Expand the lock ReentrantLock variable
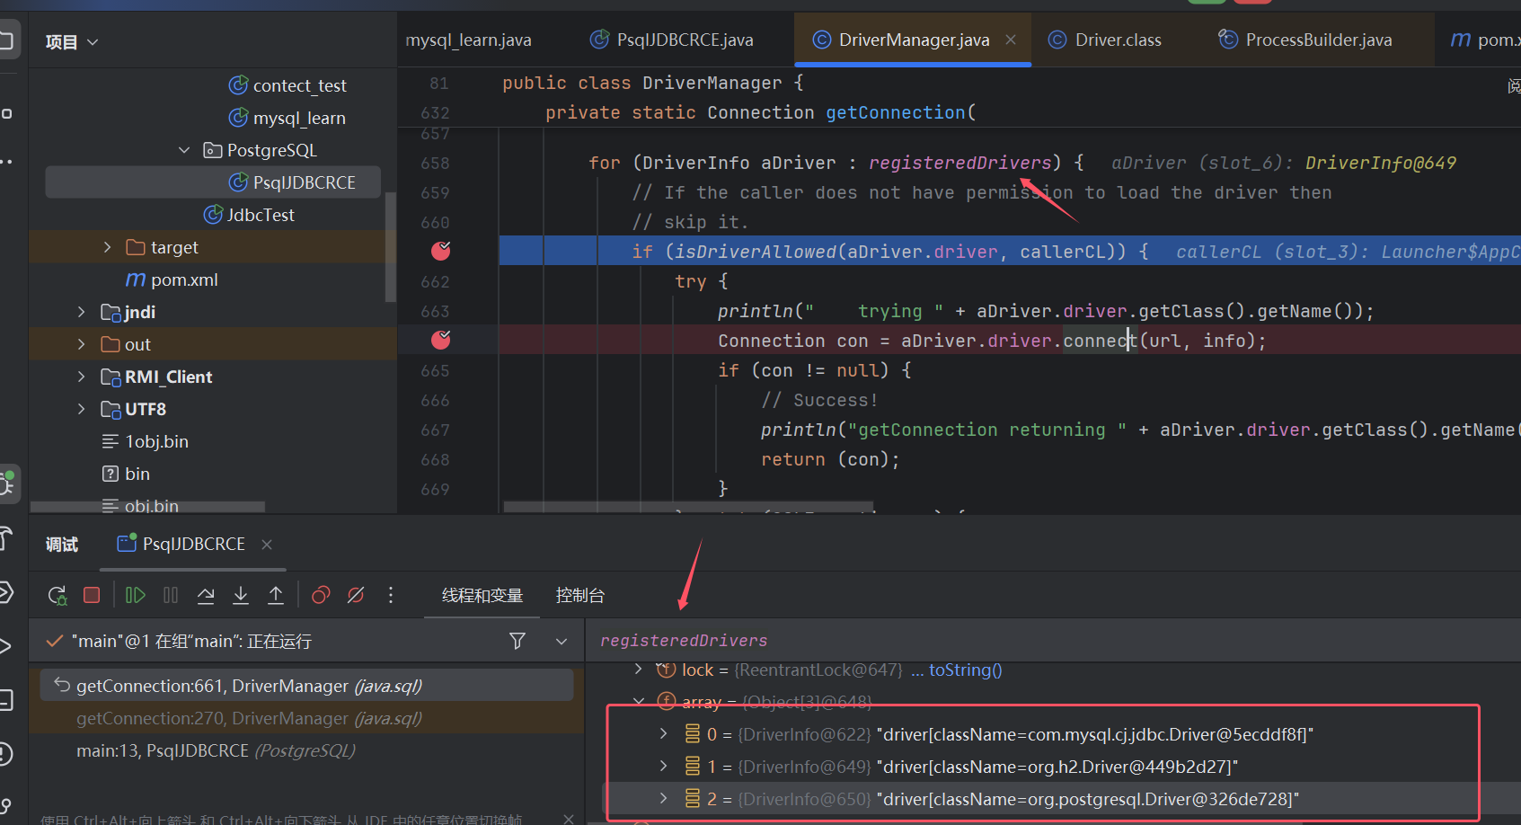 coord(638,670)
